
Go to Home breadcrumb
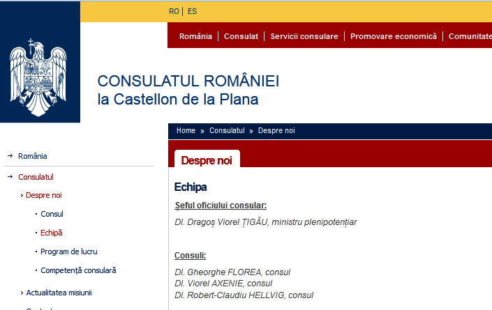pyautogui.click(x=186, y=130)
